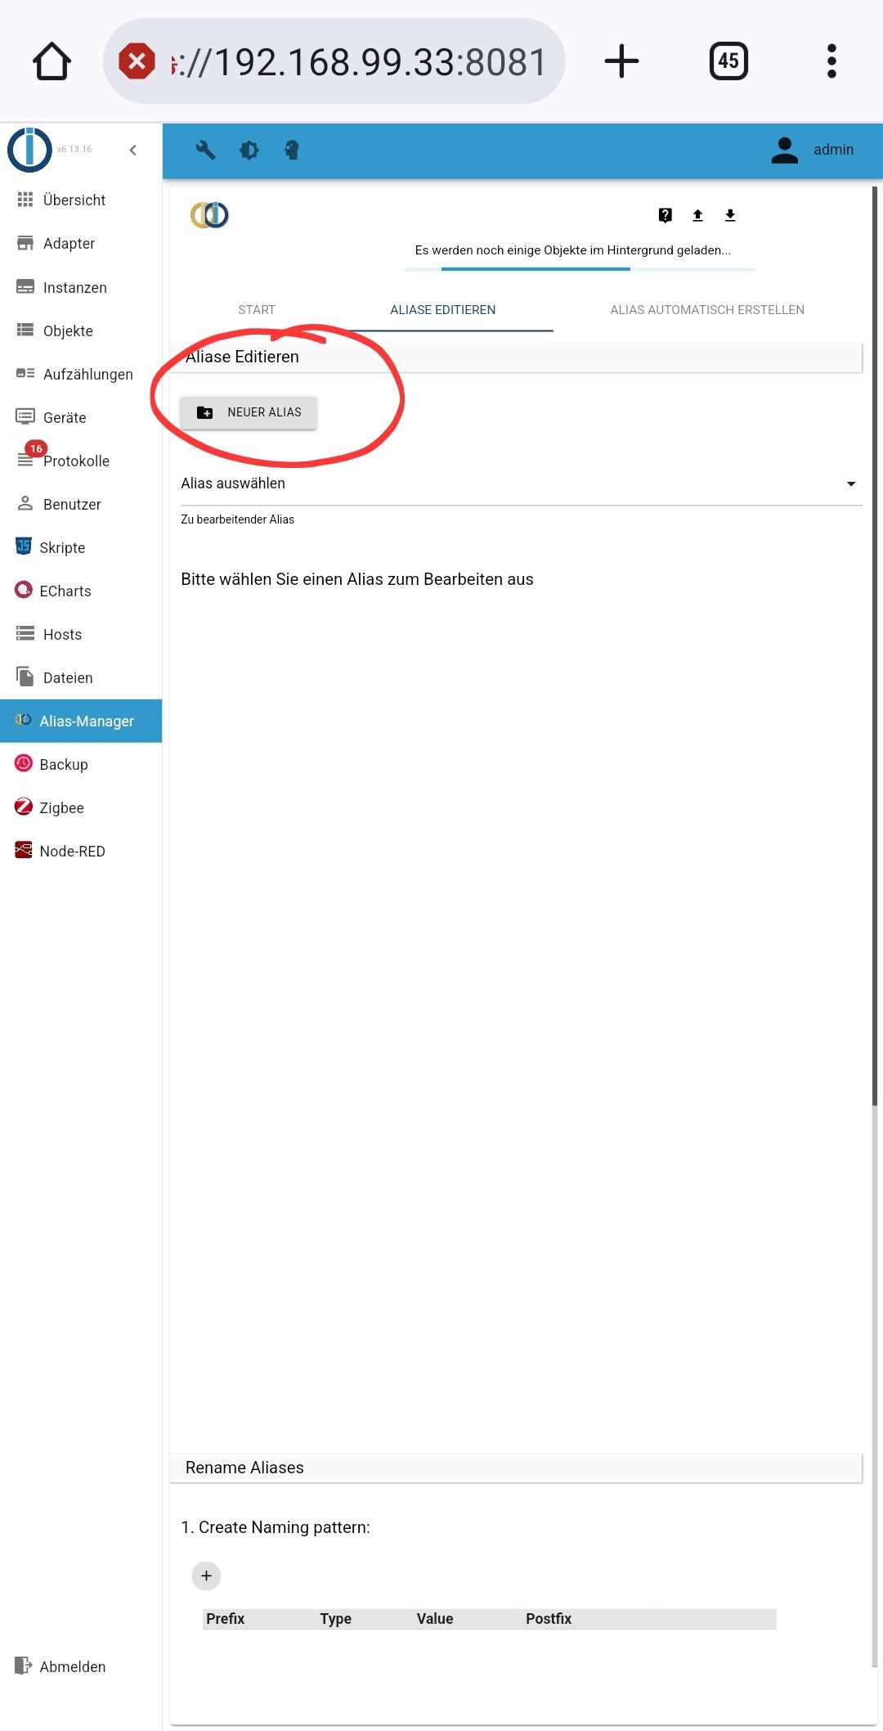Open browser tab switcher showing 45
This screenshot has height=1731, width=883.
pyautogui.click(x=728, y=61)
